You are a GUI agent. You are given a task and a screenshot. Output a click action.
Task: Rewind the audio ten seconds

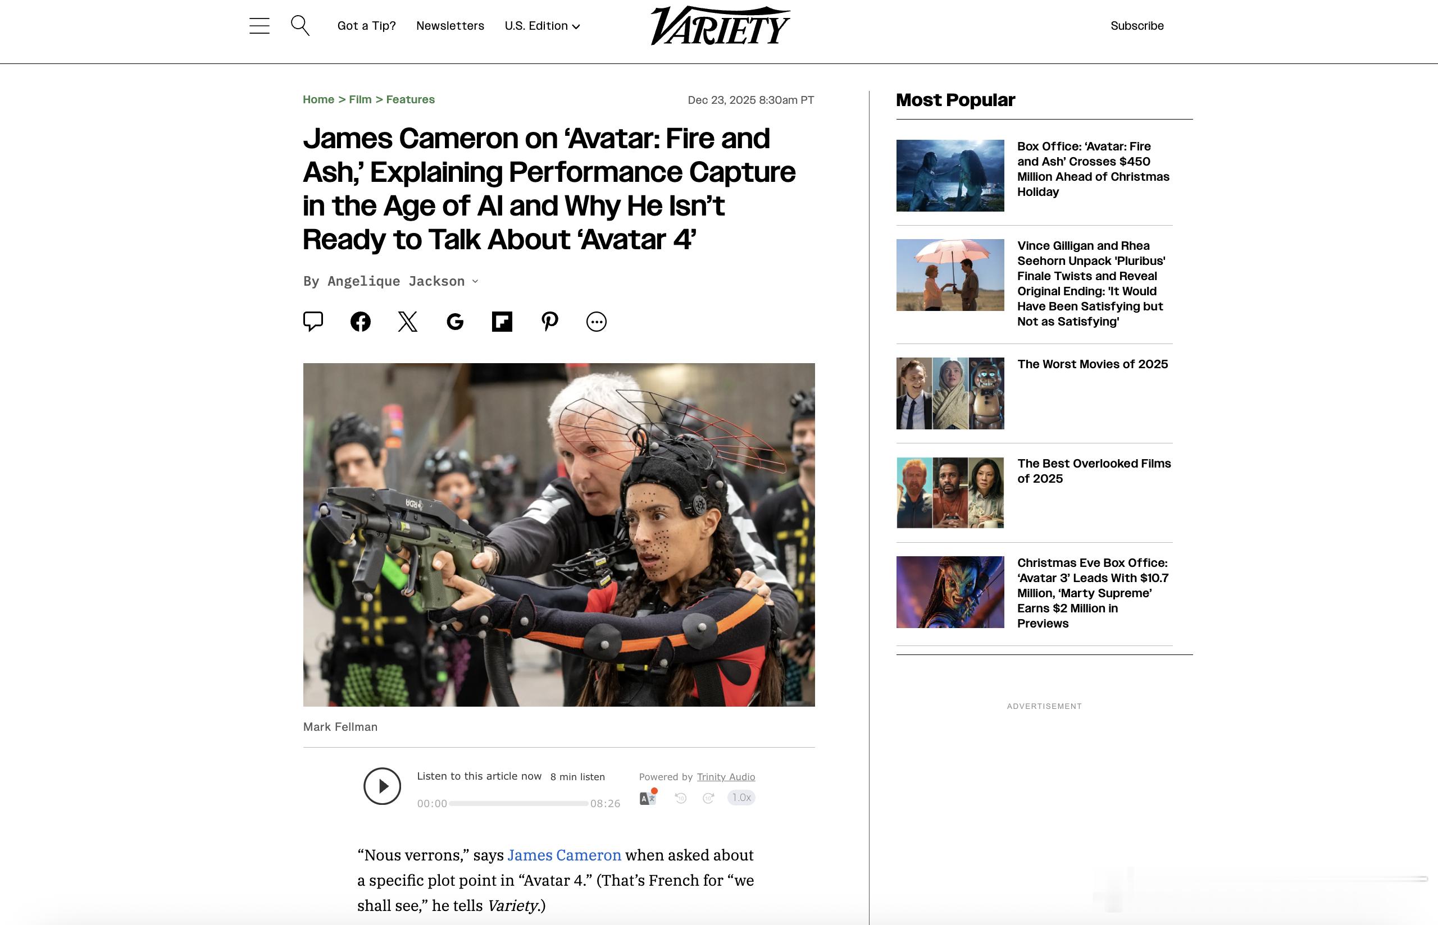(680, 798)
